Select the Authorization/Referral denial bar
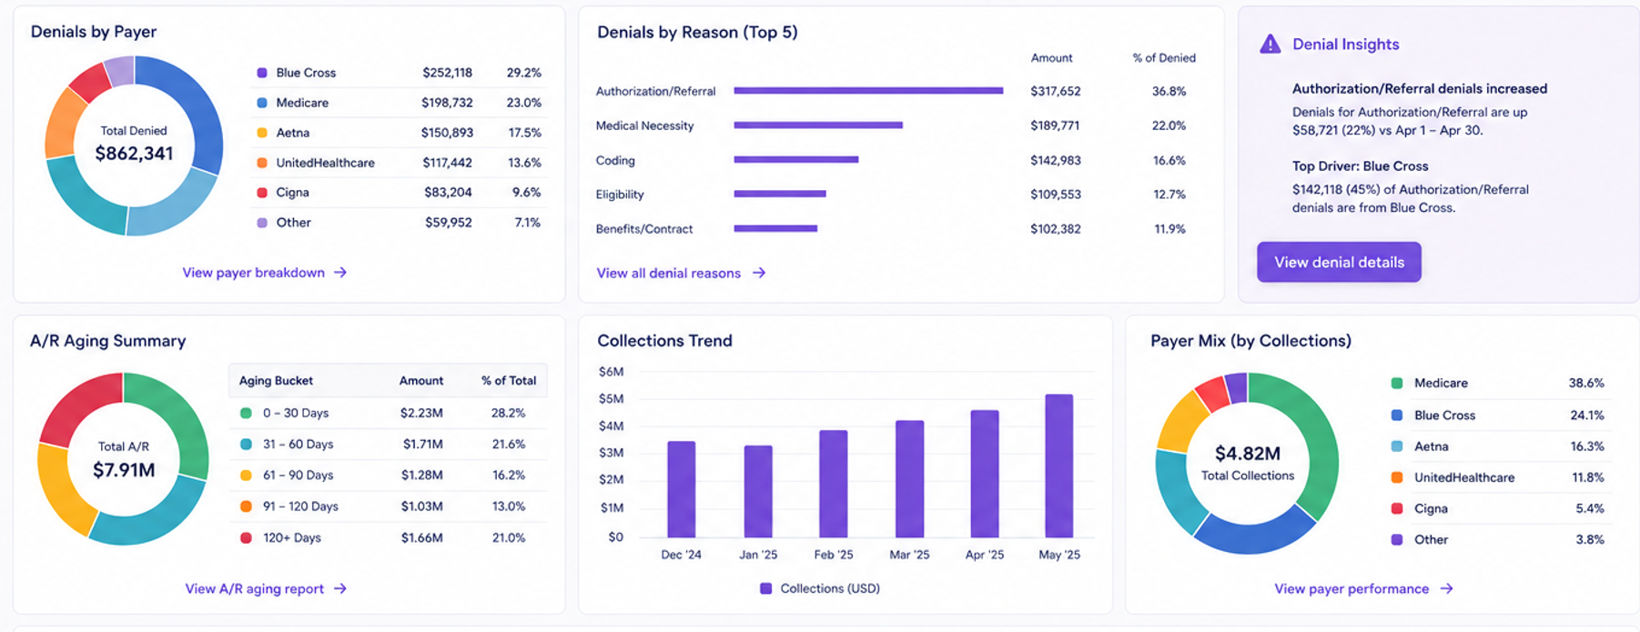Screen dimensions: 1640x632 point(868,91)
